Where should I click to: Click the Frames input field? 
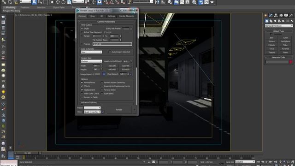112,44
